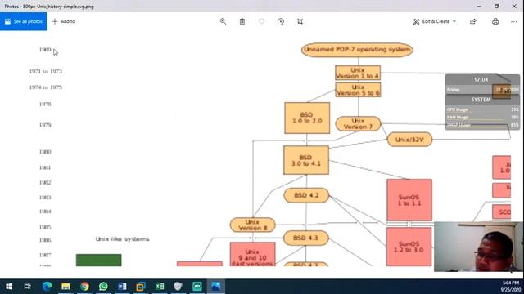Click the Unix Version 5 to 6 box

pyautogui.click(x=358, y=90)
